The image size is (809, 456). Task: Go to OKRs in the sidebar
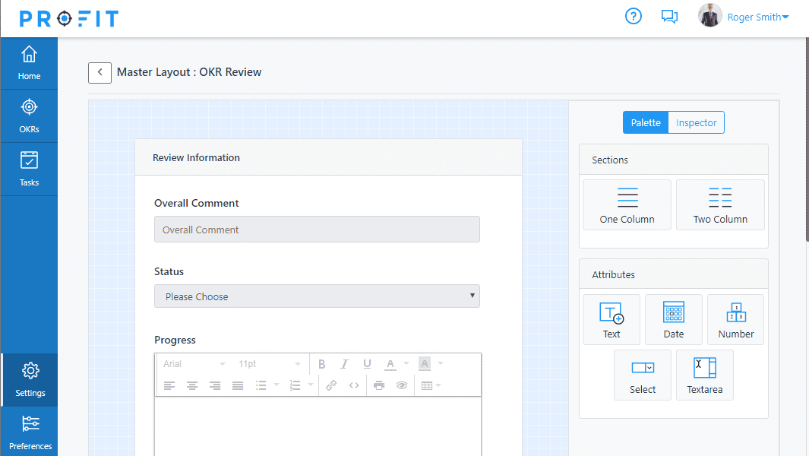[x=29, y=116]
